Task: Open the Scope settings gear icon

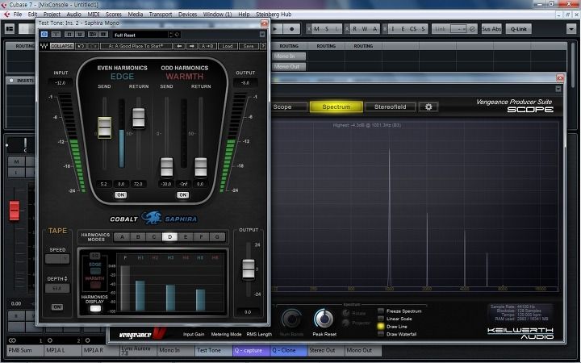Action: 428,106
